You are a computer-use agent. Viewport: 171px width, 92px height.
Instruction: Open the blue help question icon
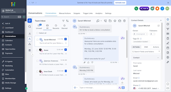pos(162,9)
